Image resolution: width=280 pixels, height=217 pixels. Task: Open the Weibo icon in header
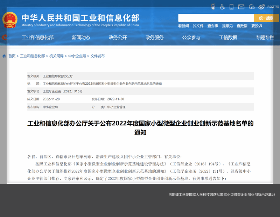[x=261, y=7]
